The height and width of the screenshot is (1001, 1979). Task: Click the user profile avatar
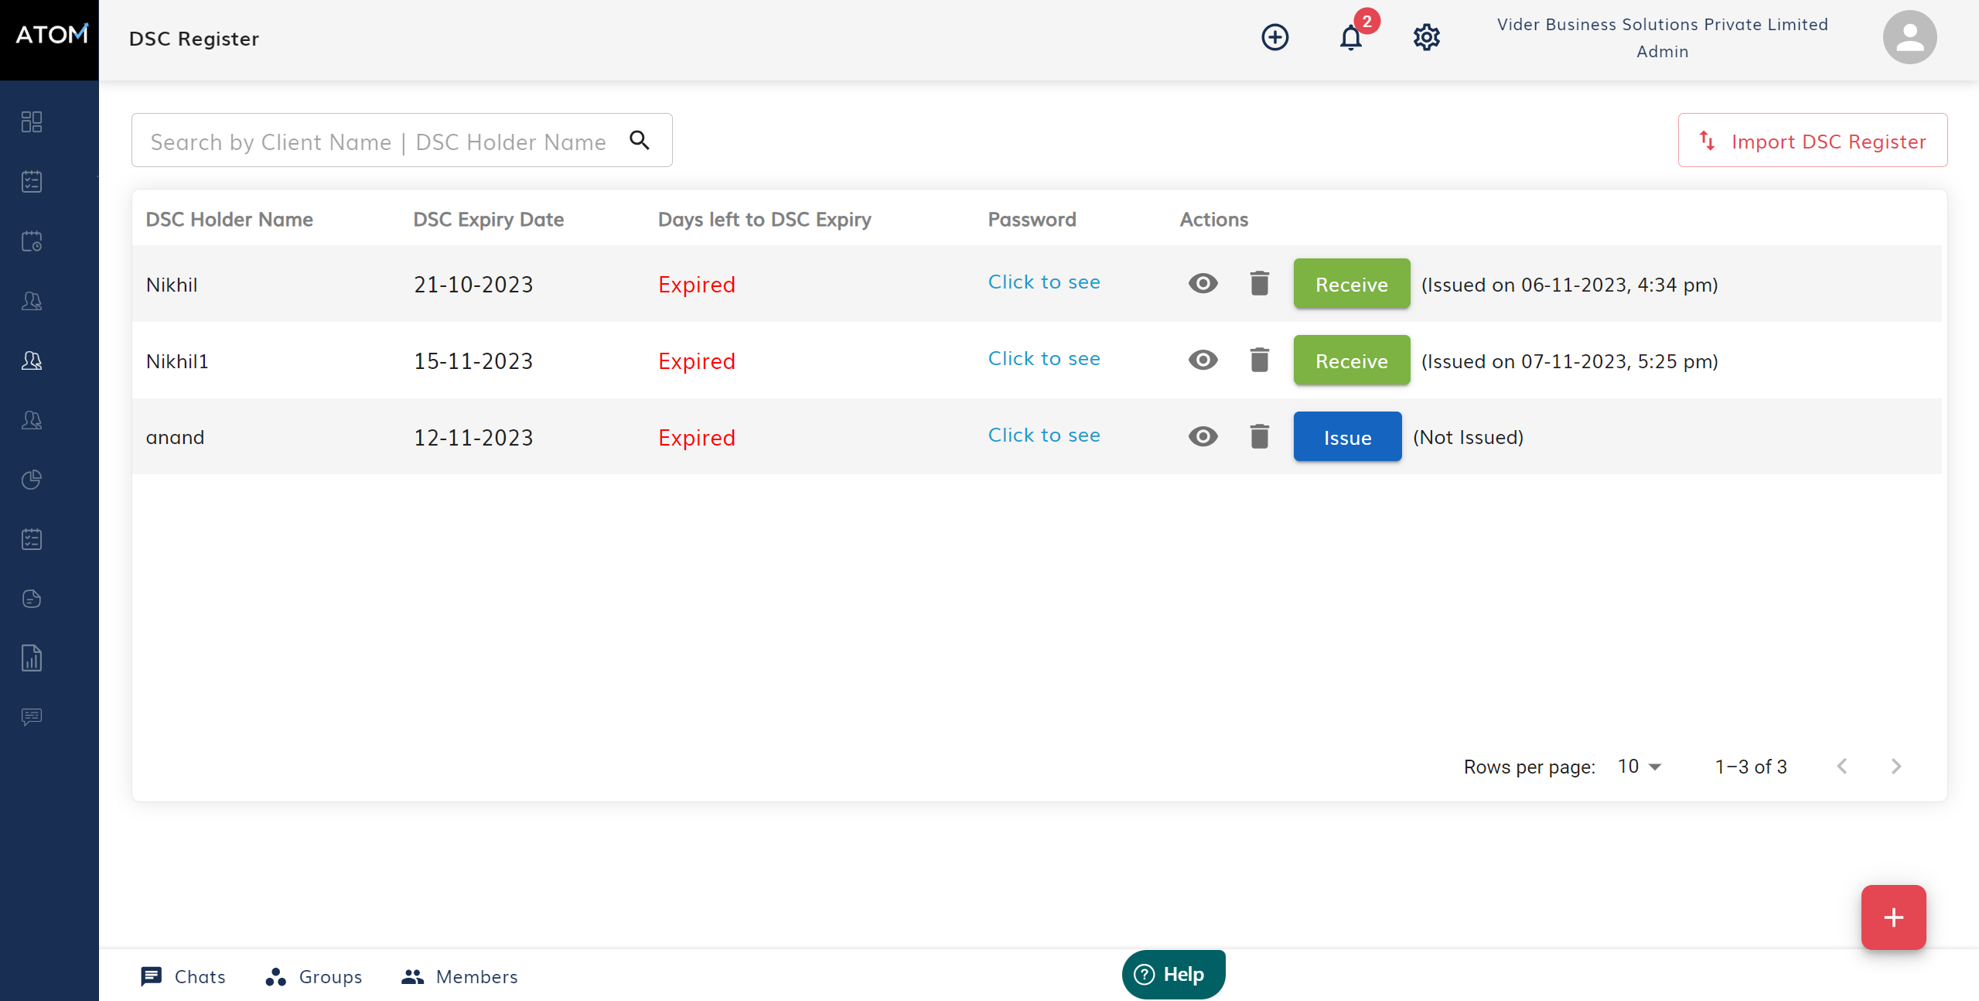[1909, 37]
